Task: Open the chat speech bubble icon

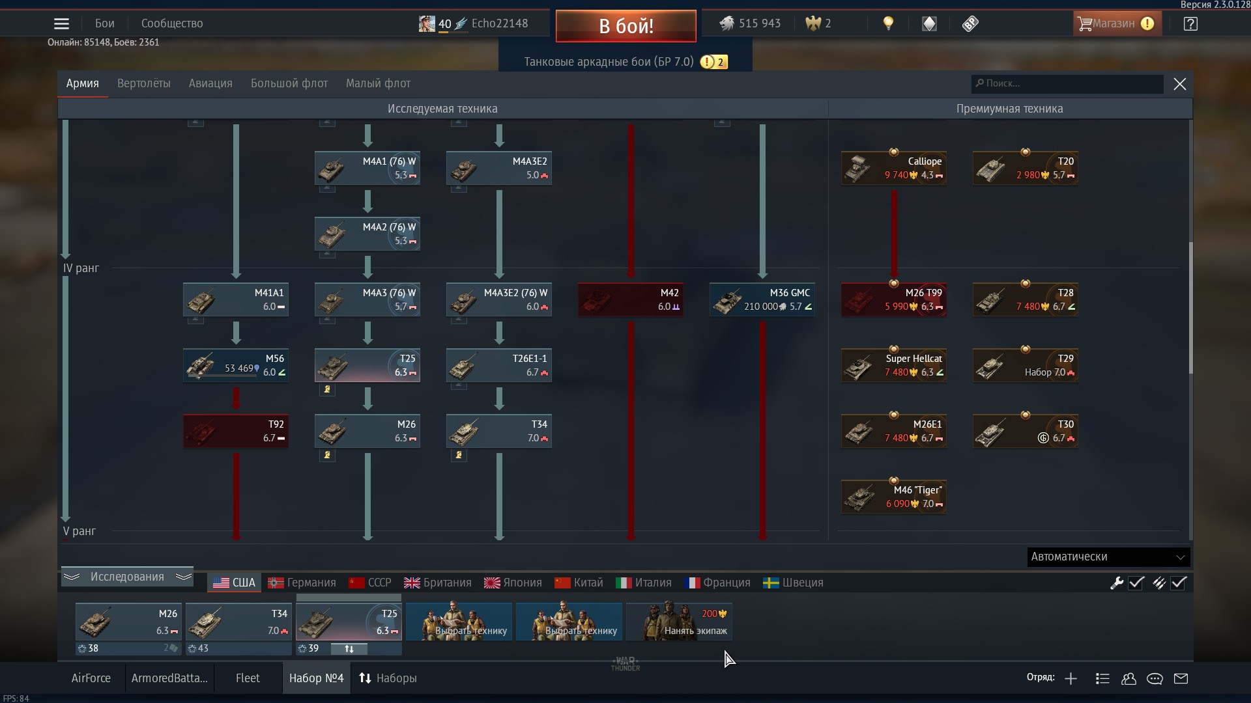Action: [1155, 678]
